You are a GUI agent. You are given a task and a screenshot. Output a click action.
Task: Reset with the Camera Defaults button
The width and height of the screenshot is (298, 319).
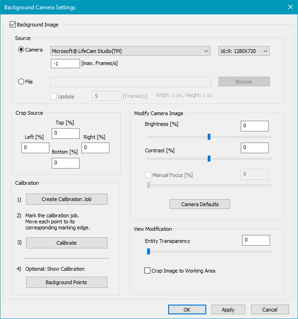click(199, 204)
